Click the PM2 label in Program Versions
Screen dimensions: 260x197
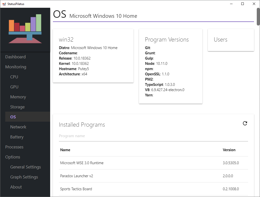click(x=149, y=79)
